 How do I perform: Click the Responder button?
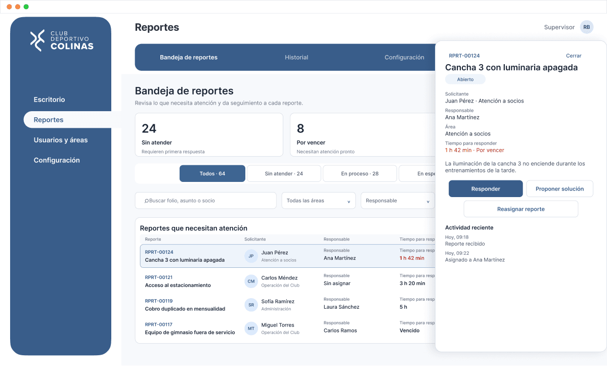tap(486, 188)
